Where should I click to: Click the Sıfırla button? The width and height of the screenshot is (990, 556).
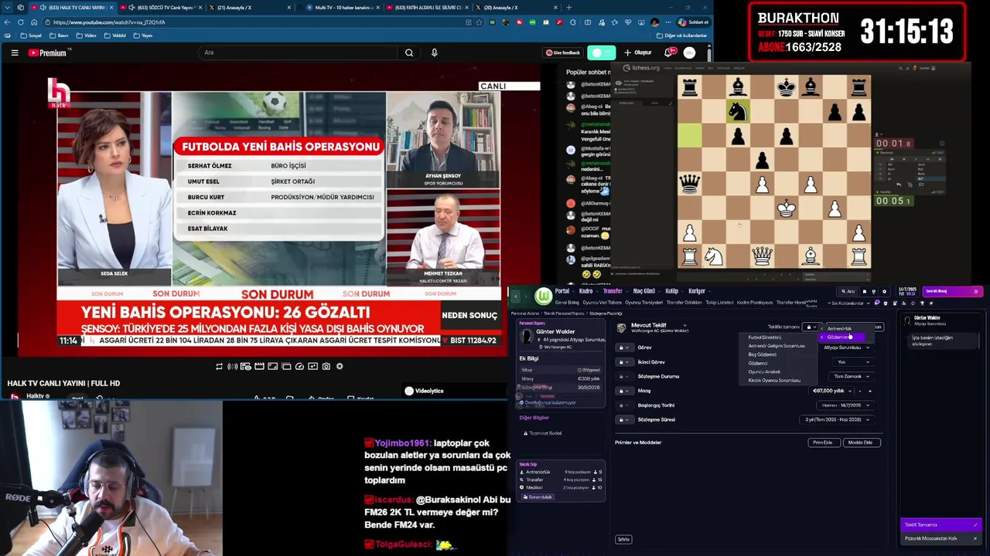pyautogui.click(x=623, y=539)
